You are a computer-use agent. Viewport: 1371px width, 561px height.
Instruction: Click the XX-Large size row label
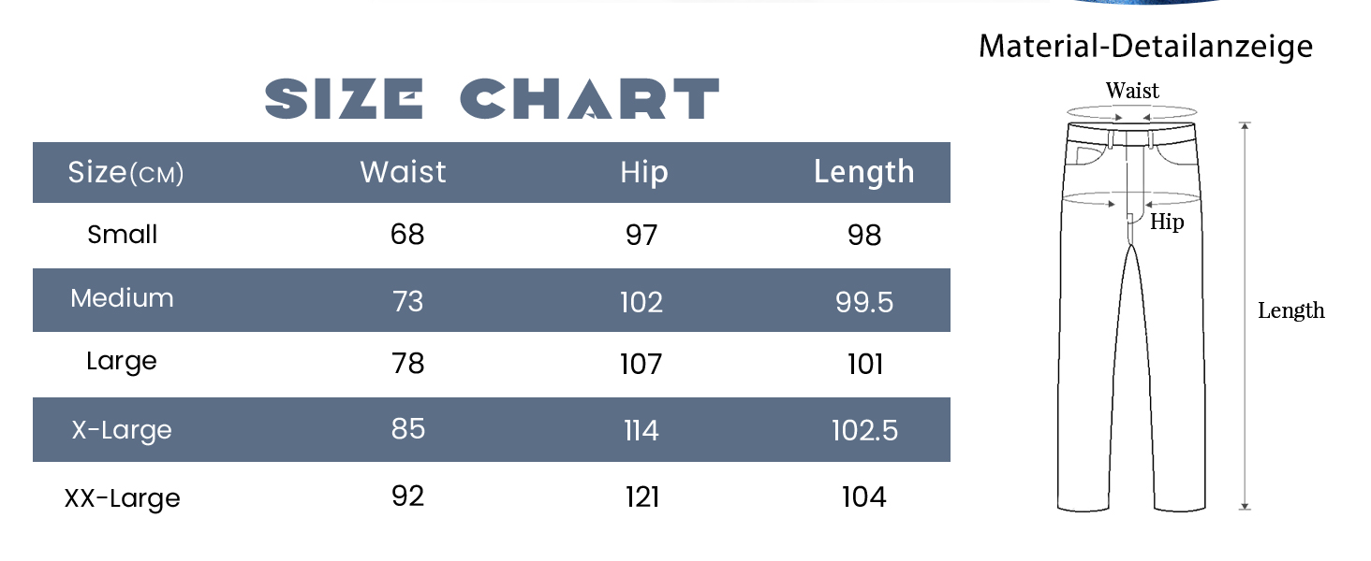pyautogui.click(x=123, y=497)
